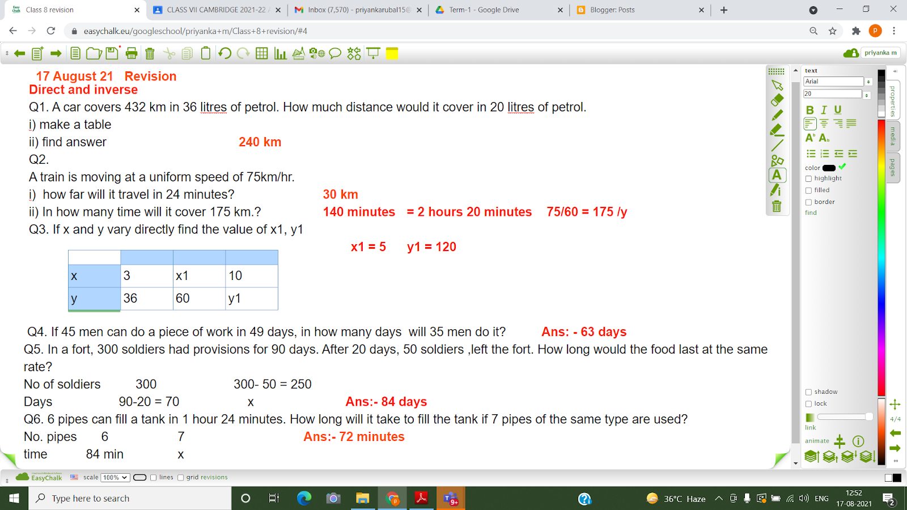
Task: Enable the shadow checkbox
Action: click(808, 392)
